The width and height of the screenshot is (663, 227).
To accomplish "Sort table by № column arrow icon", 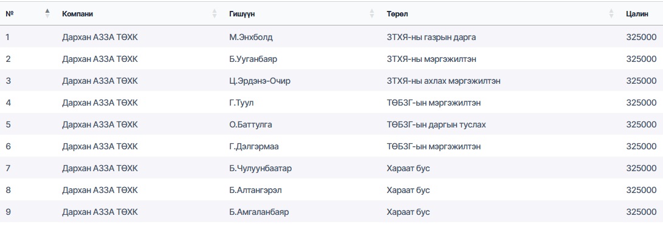I will tap(47, 13).
